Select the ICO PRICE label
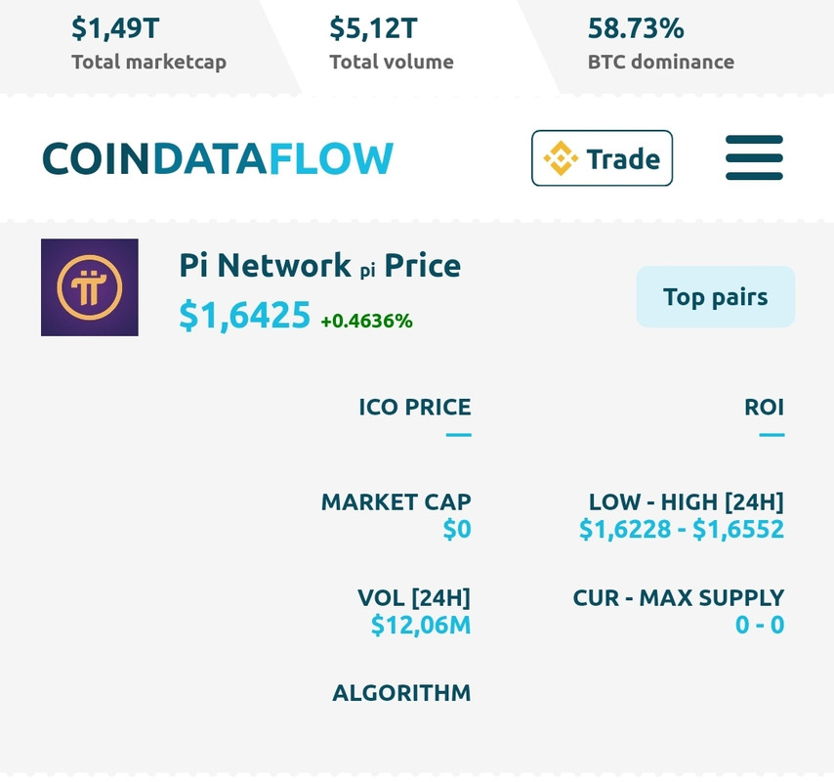 [414, 407]
